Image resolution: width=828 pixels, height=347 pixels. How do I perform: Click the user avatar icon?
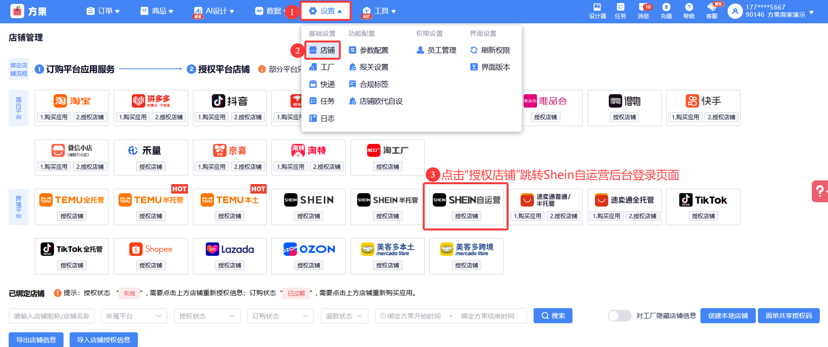(x=735, y=11)
